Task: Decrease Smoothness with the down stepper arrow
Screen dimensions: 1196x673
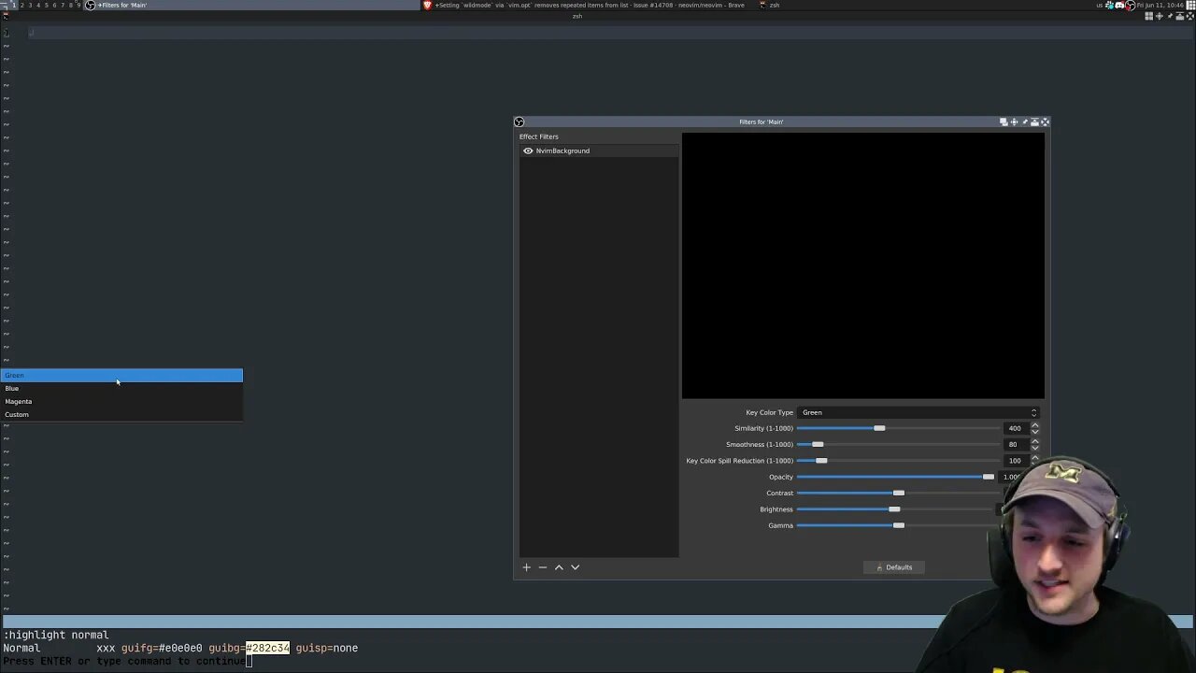Action: point(1034,448)
